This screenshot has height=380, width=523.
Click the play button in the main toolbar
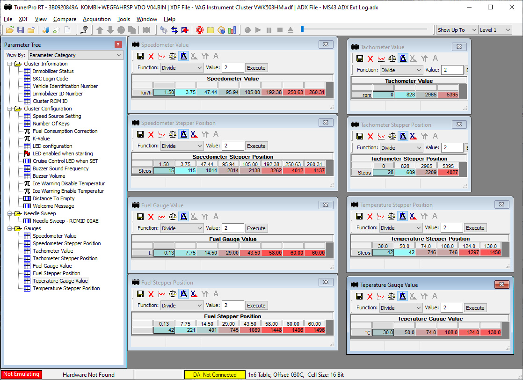tap(258, 30)
